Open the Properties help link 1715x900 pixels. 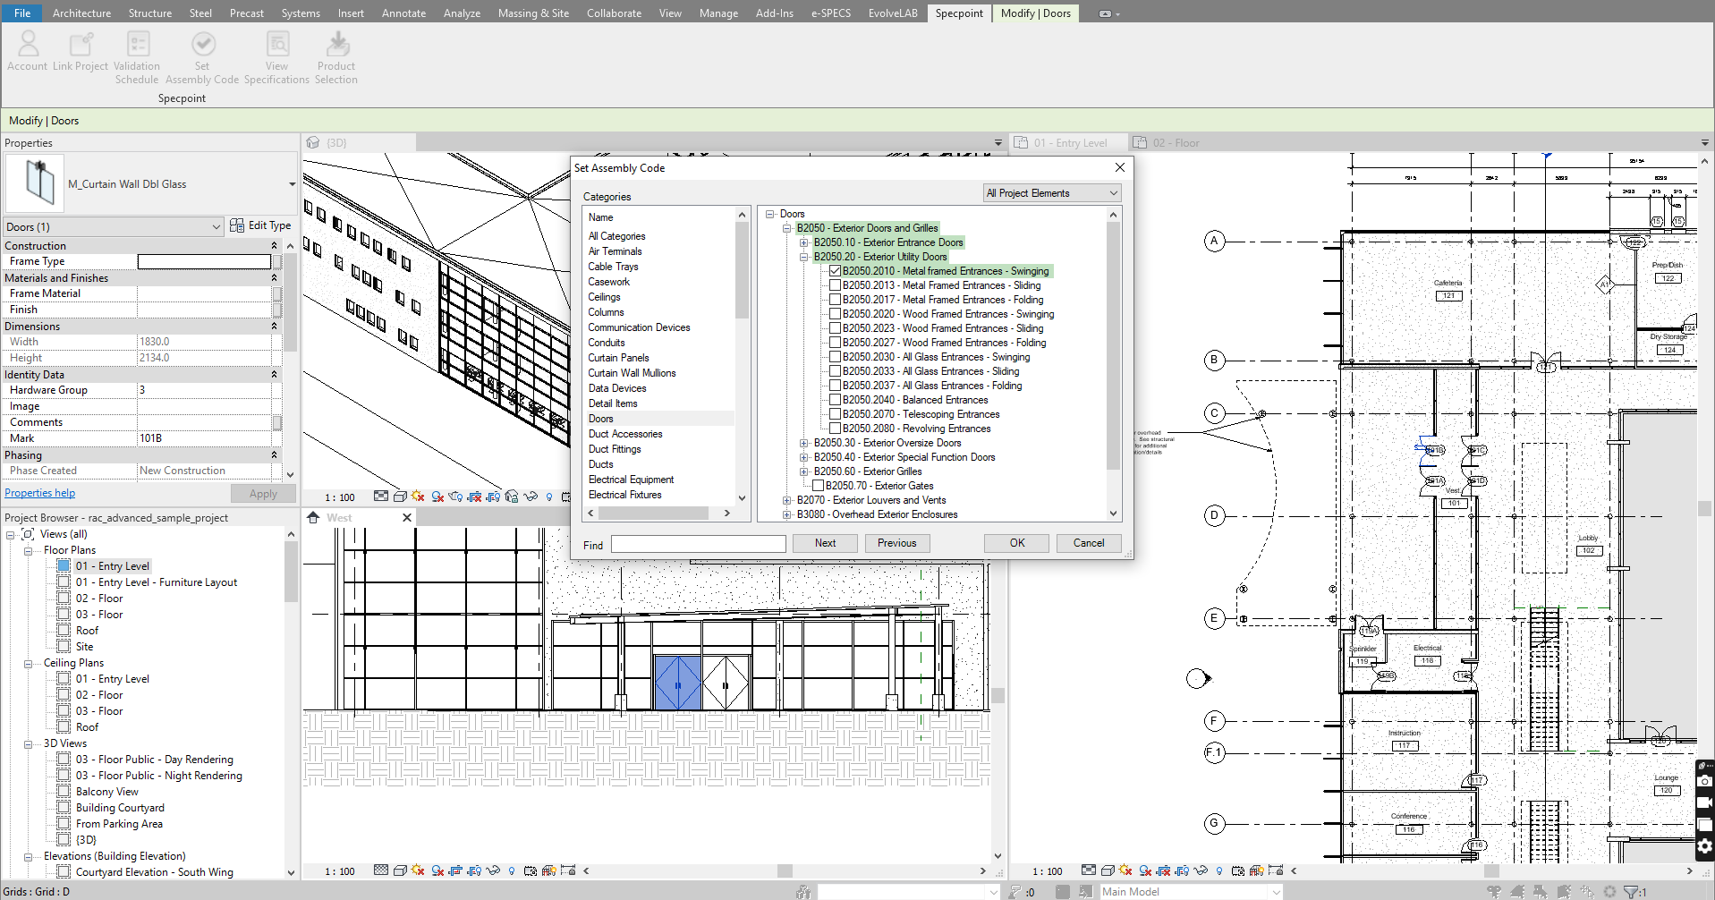[39, 492]
